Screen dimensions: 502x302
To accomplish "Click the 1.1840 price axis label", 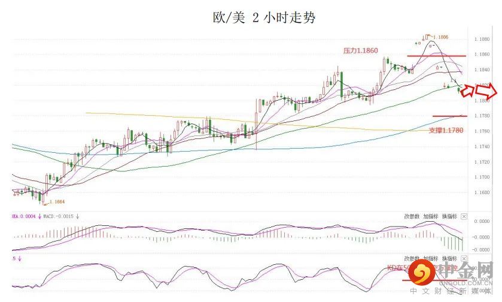I will [x=482, y=70].
